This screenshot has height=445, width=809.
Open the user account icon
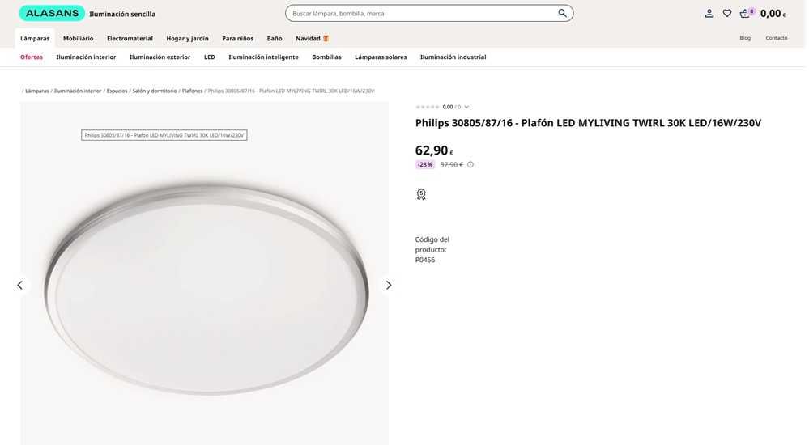click(x=709, y=13)
